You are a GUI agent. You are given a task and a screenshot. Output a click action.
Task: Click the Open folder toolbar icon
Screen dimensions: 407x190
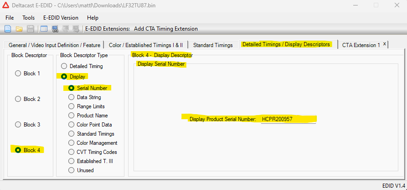(19, 29)
